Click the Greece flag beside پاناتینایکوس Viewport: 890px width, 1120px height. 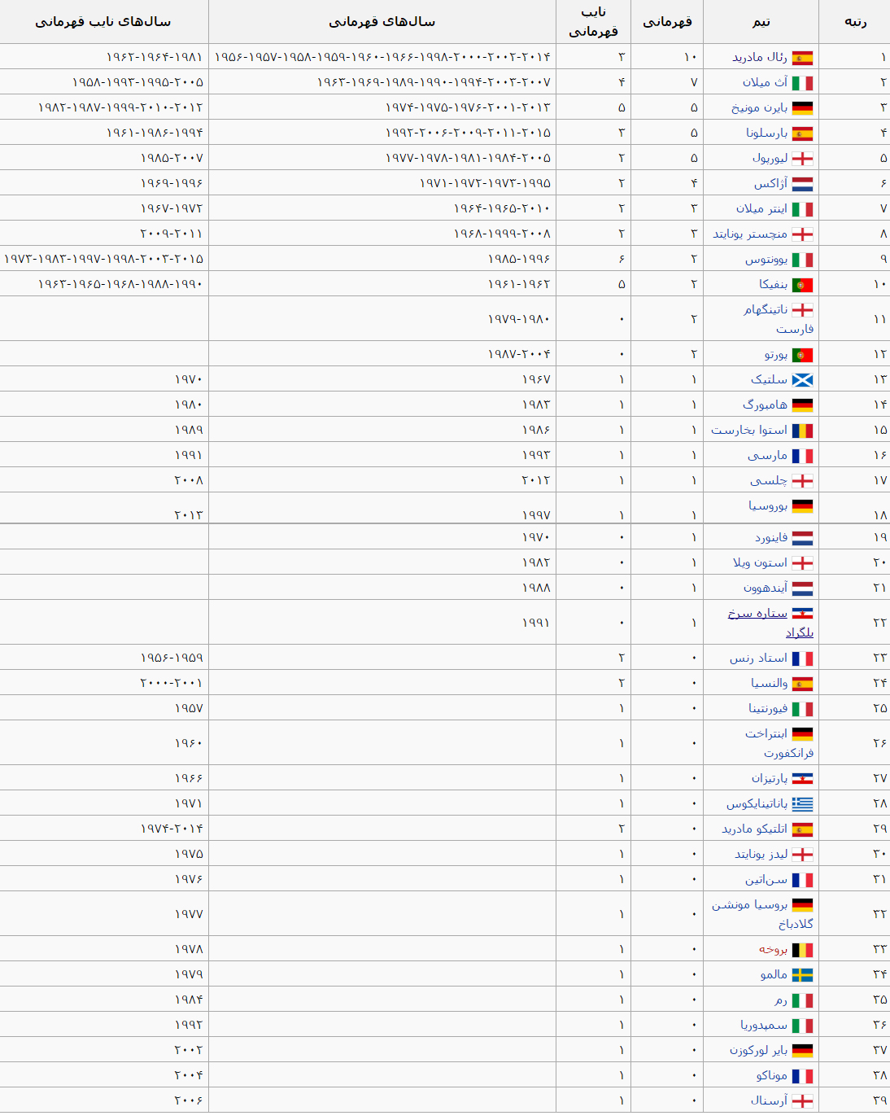click(802, 804)
